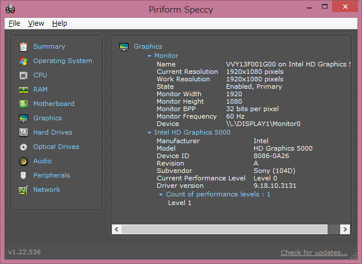Go to the Audio section
Image resolution: width=362 pixels, height=264 pixels.
click(42, 161)
